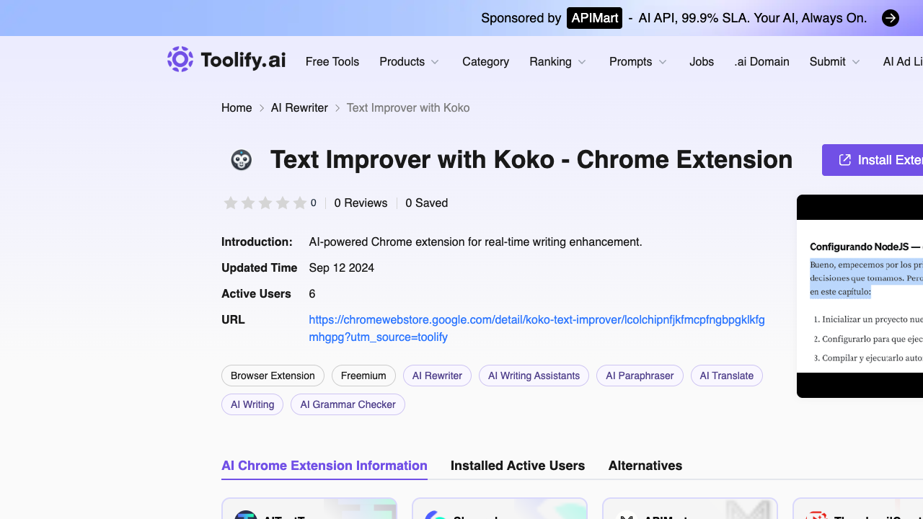
Task: Open the .ai Domain page
Action: tap(762, 62)
